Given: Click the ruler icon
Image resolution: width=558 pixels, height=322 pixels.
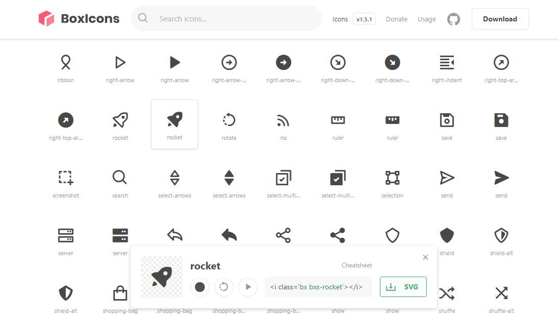Looking at the screenshot, I should pyautogui.click(x=338, y=119).
